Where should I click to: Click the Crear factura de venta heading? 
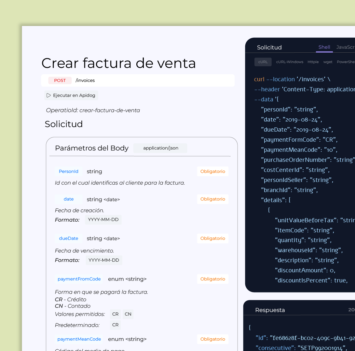(x=119, y=63)
